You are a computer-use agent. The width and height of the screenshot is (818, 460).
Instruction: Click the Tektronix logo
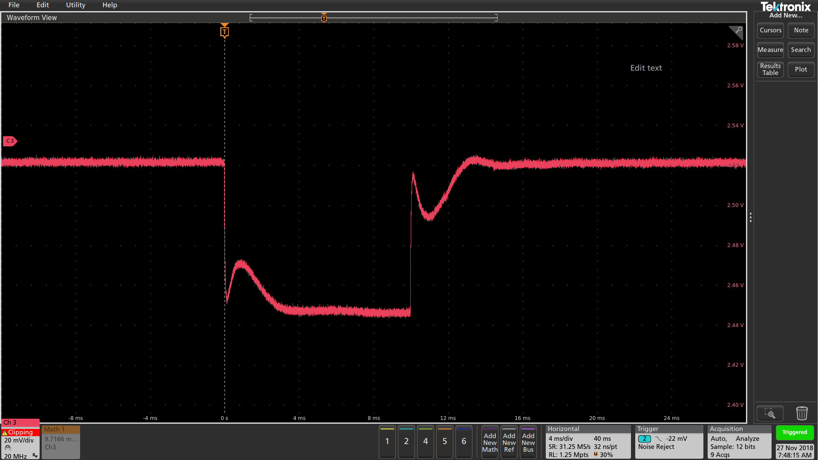point(786,7)
